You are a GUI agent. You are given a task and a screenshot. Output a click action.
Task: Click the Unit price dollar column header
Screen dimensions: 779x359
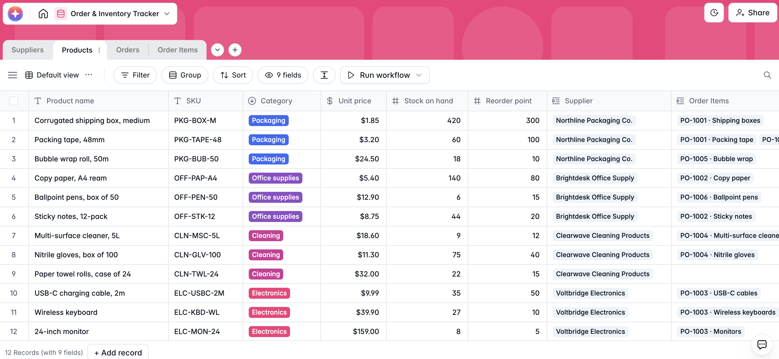(353, 101)
